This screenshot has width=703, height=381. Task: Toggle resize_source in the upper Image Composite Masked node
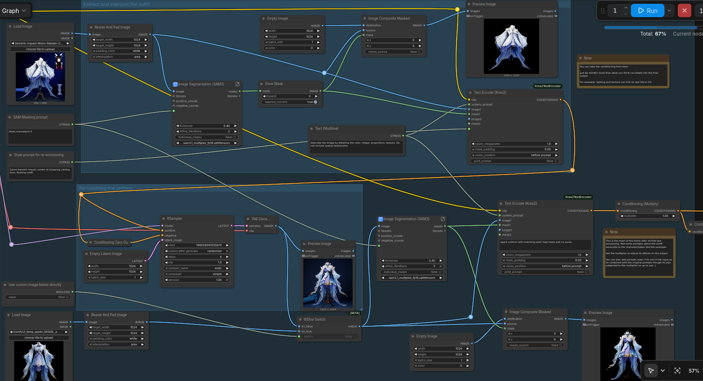coord(394,52)
